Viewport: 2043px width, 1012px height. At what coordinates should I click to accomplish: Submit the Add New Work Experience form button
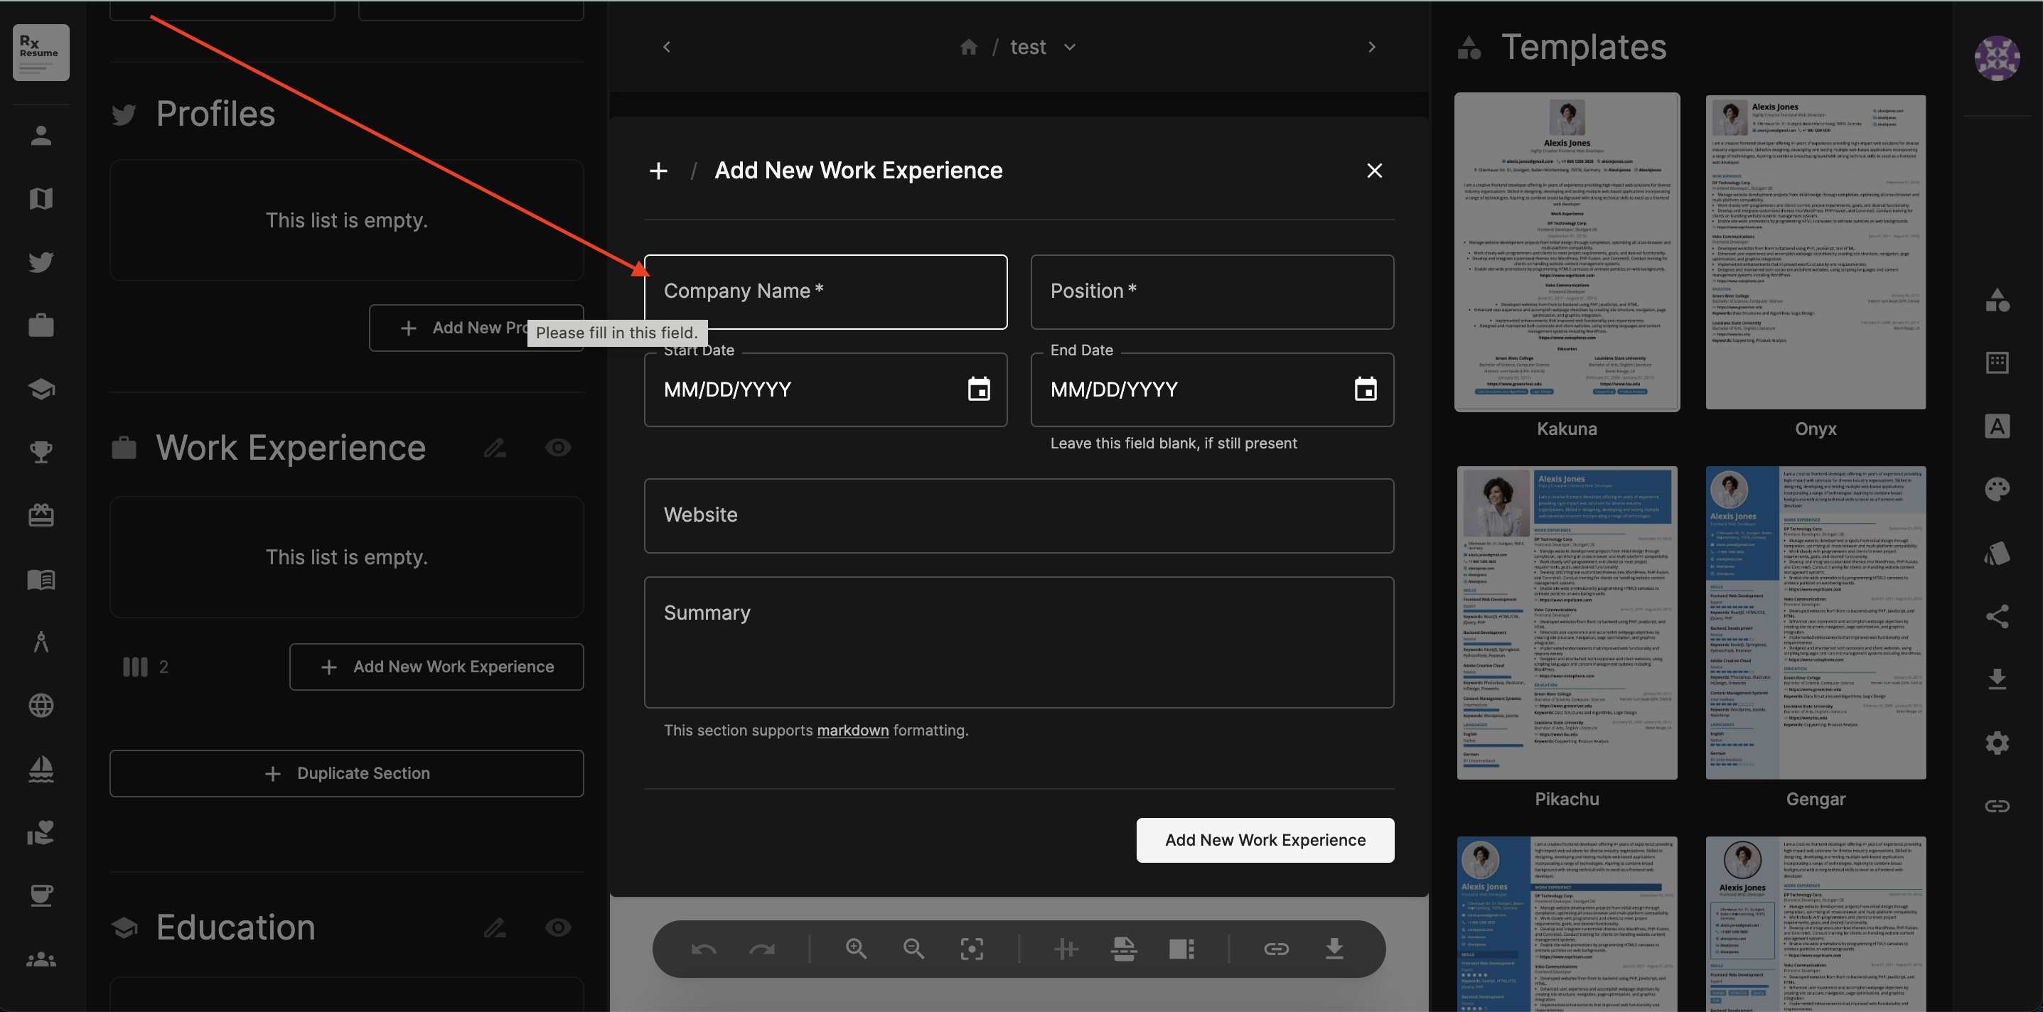[x=1264, y=840]
